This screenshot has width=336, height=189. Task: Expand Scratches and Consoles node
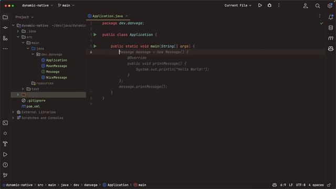click(13, 118)
